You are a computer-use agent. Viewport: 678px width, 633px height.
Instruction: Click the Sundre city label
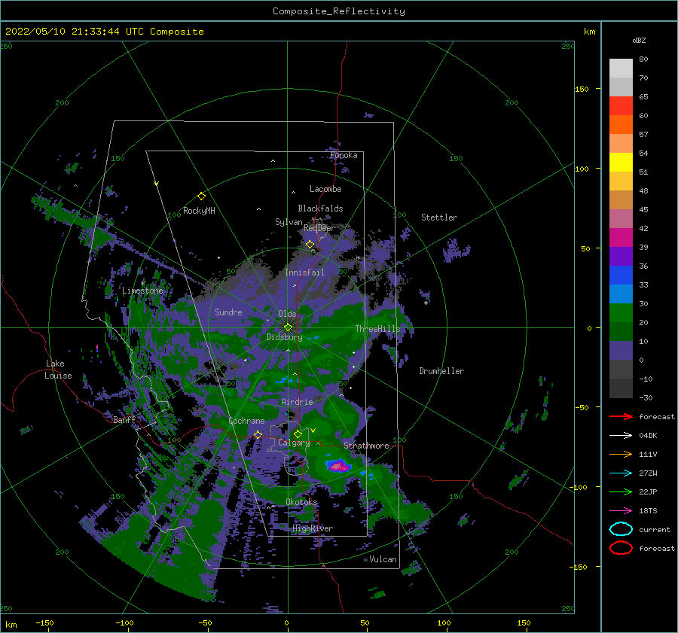(x=228, y=312)
